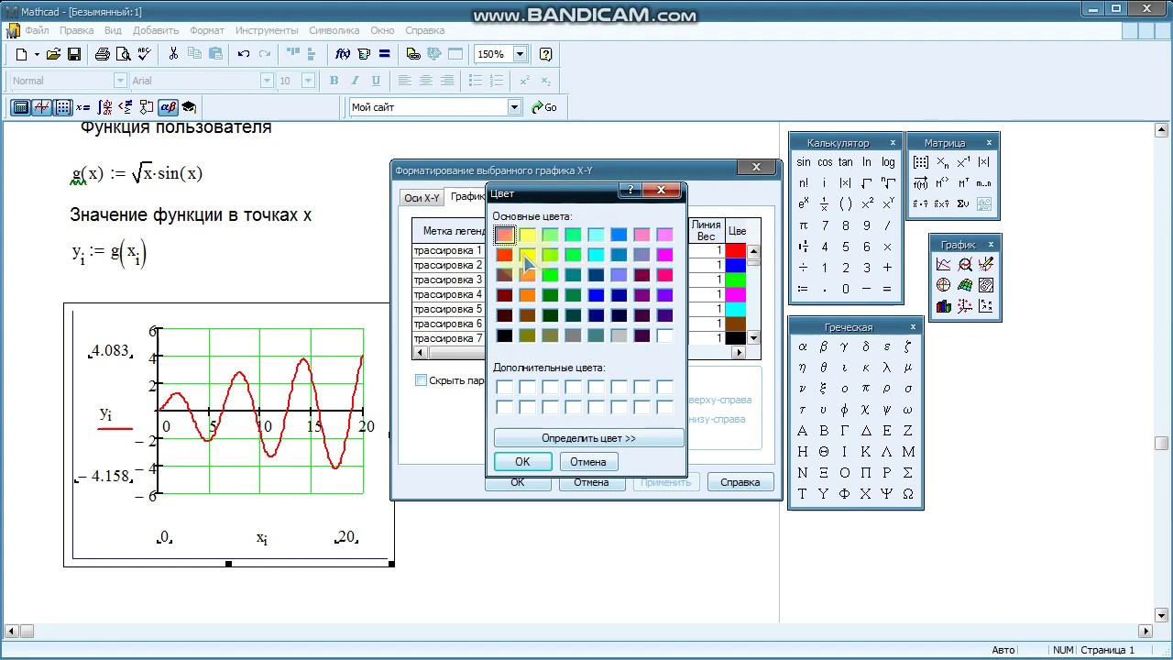Switch to the Оси X-Y tab

[422, 198]
